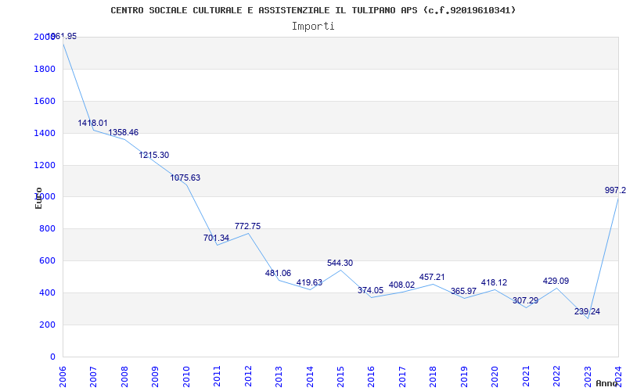Click the Importi chart subtitle
Image resolution: width=626 pixels, height=391 pixels.
[x=313, y=27]
